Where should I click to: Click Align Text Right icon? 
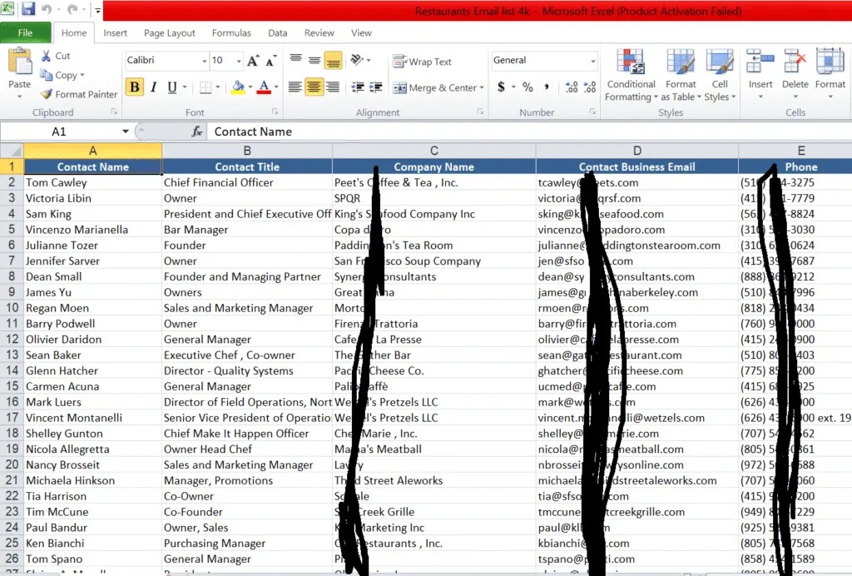333,87
